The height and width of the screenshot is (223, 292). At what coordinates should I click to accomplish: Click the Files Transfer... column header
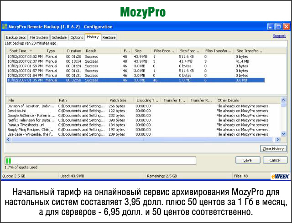[218, 51]
